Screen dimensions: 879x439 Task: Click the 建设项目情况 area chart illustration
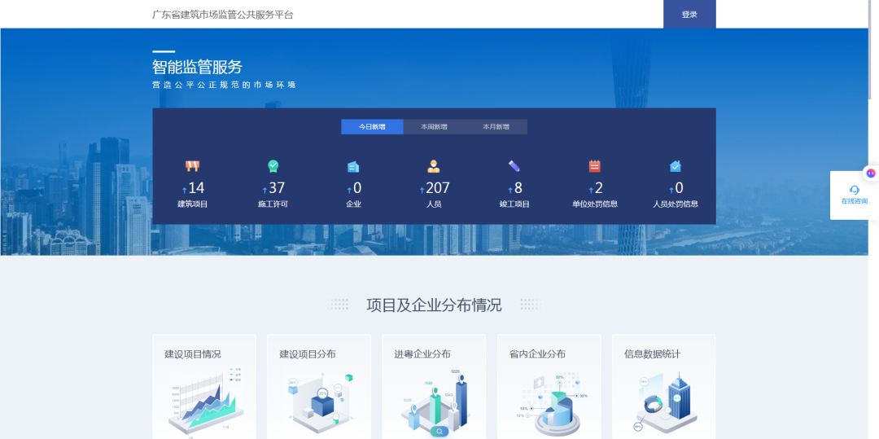pyautogui.click(x=205, y=402)
